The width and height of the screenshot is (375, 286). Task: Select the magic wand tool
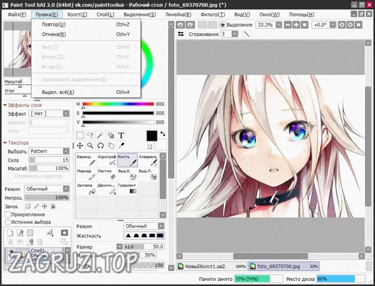(100, 135)
